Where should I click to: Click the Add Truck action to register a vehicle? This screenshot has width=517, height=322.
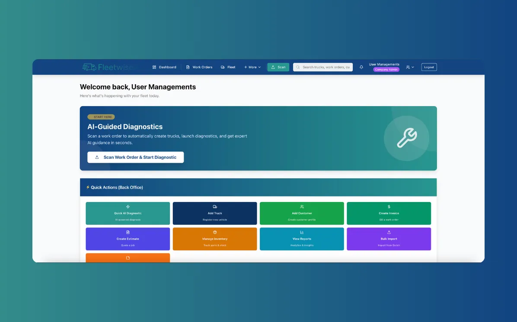pos(214,213)
